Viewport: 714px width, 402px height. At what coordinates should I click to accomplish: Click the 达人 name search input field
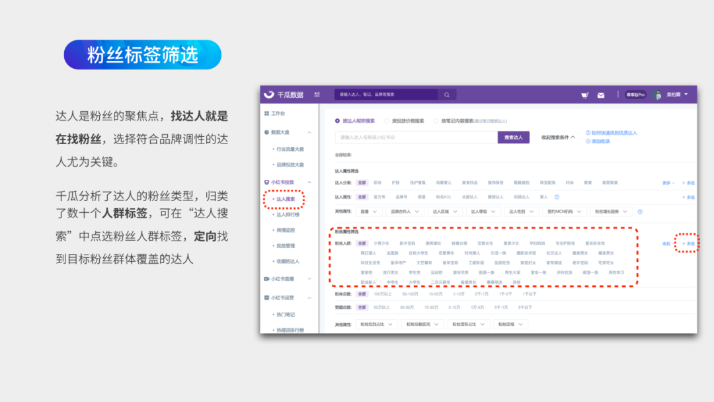(x=416, y=137)
